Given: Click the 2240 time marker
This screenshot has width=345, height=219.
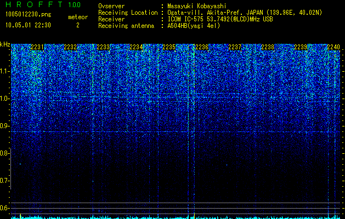Looking at the screenshot, I should pos(333,47).
